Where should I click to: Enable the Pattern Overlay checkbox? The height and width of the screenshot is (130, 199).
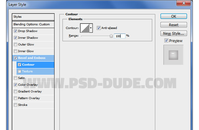click(x=15, y=98)
